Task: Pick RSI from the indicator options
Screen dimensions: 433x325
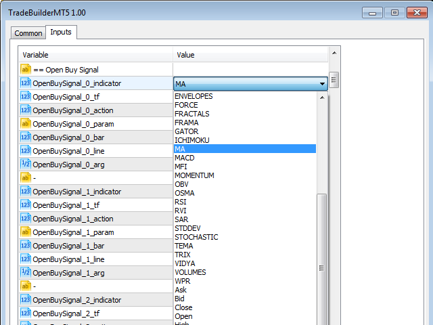Action: 181,202
